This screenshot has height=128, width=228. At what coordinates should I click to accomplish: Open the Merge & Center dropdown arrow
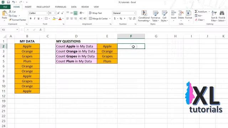tap(110, 18)
